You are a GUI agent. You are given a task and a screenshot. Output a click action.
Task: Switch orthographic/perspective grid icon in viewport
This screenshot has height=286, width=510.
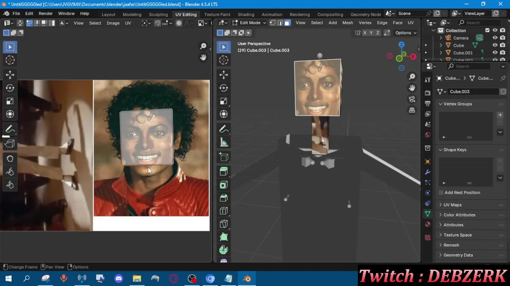pos(412,110)
